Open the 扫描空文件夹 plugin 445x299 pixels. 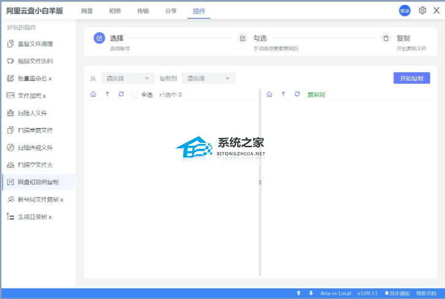pos(38,165)
